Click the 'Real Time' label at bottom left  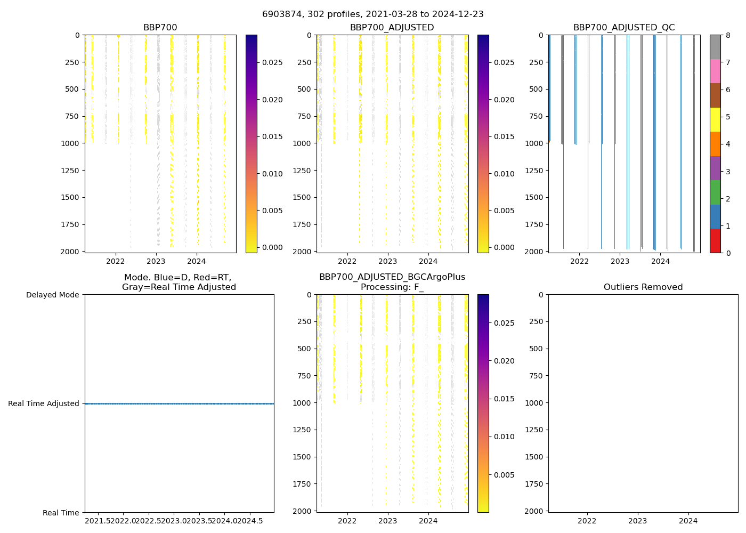click(x=61, y=513)
